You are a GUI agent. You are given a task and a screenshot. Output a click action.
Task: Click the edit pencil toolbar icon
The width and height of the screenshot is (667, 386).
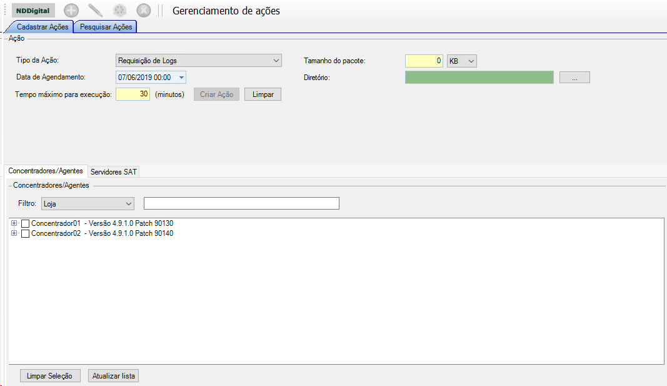[x=95, y=11]
